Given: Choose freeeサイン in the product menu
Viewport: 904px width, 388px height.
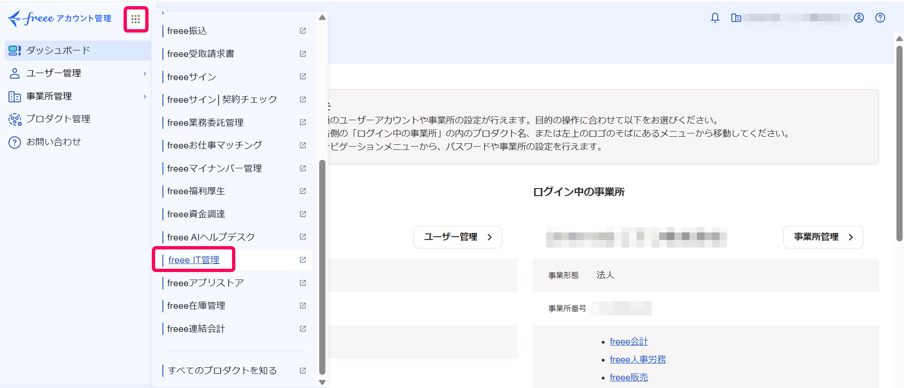Looking at the screenshot, I should (x=191, y=77).
